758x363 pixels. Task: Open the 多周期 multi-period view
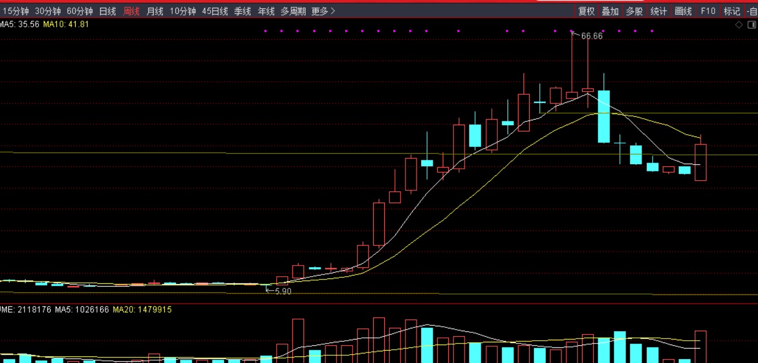294,11
